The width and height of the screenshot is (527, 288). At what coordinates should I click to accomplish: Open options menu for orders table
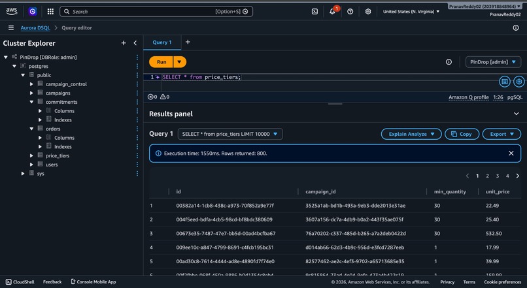(x=137, y=129)
